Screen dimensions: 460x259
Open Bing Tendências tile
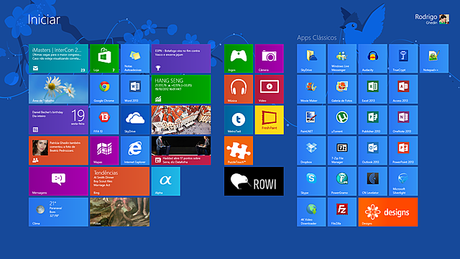[x=120, y=181]
